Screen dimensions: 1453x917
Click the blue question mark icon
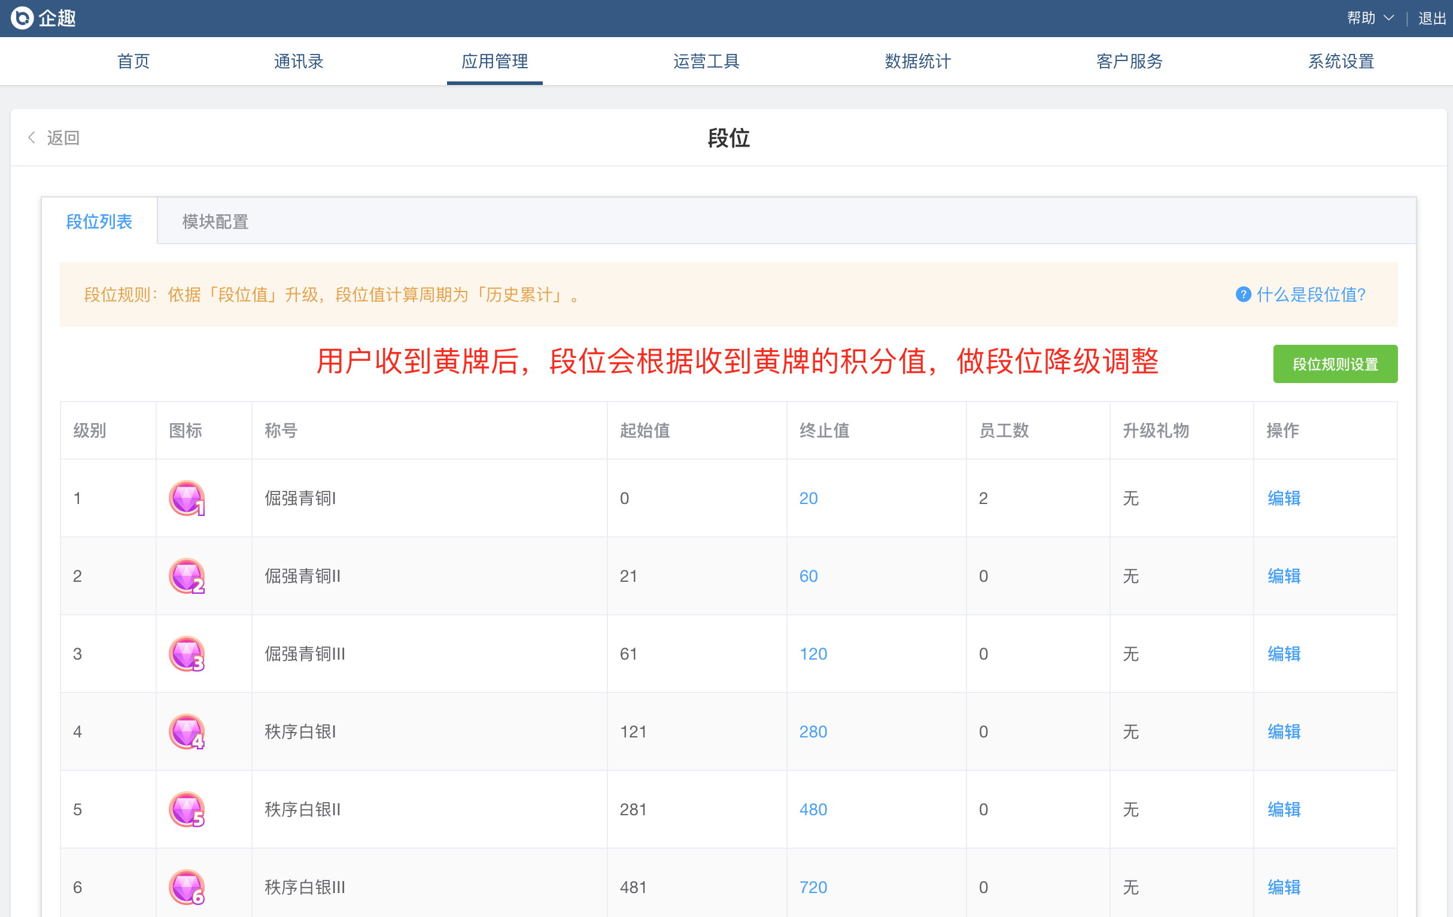[1243, 294]
